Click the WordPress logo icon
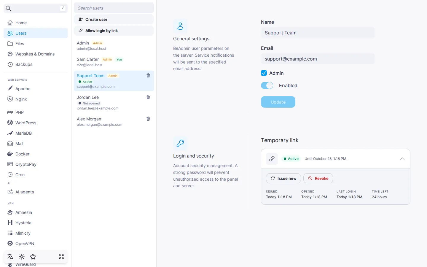Screen dimensions: 427x267 click(x=10, y=123)
